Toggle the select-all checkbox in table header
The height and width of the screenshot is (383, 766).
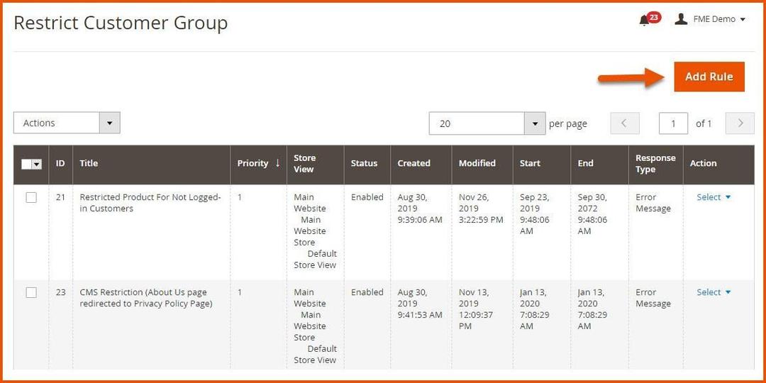[27, 164]
